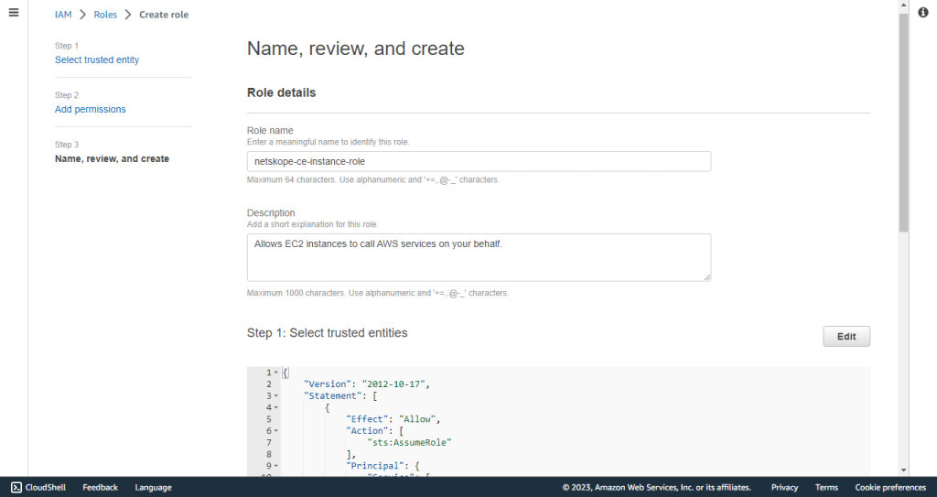Click the Step 1: Select trusted entities heading
The image size is (937, 497).
328,333
